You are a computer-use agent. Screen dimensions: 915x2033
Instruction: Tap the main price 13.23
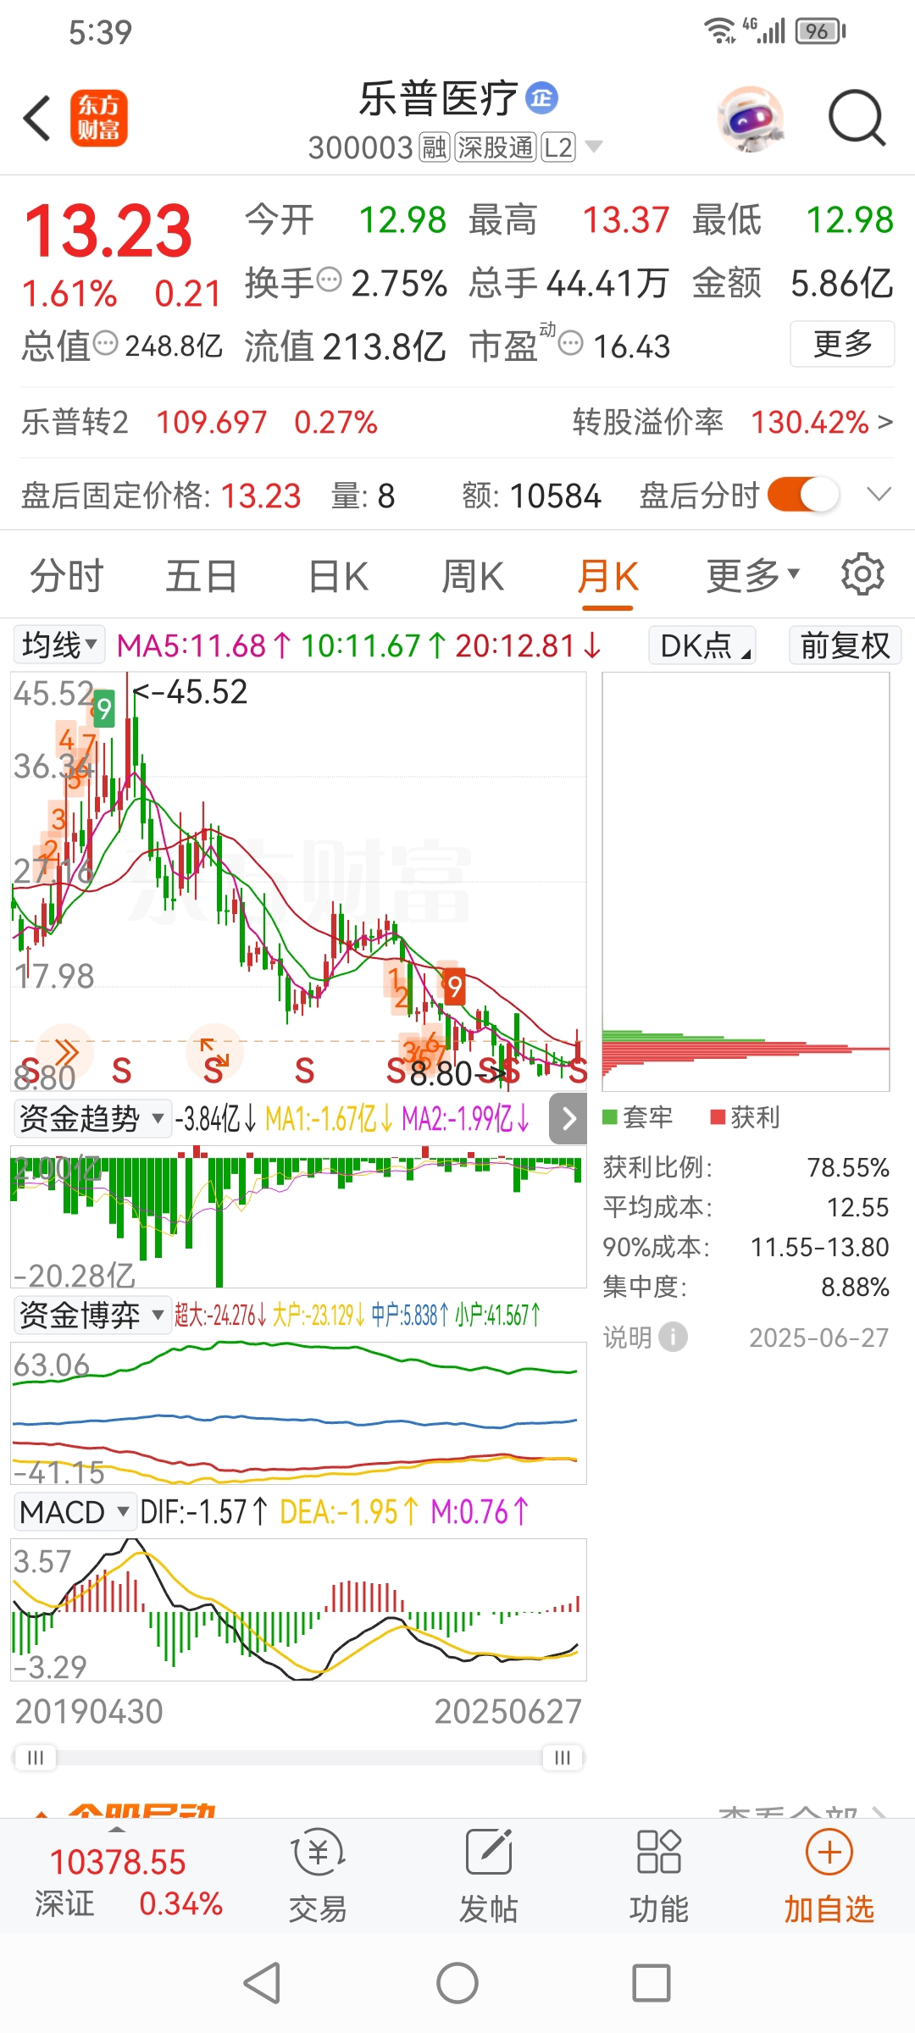click(108, 230)
